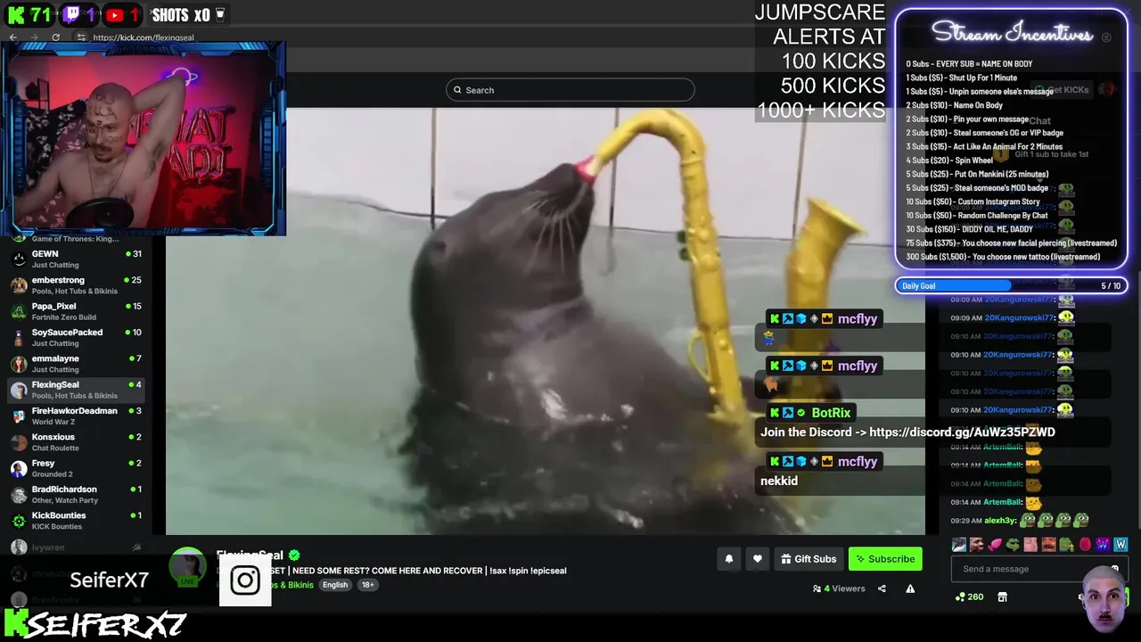Click the FlexingSeal live profile avatar

coord(188,567)
